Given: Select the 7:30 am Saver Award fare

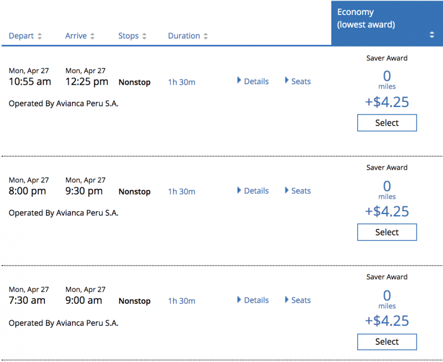Looking at the screenshot, I should tap(387, 341).
